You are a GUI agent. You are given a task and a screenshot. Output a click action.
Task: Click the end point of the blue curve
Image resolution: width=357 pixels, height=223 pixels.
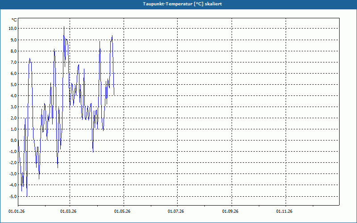(114, 95)
